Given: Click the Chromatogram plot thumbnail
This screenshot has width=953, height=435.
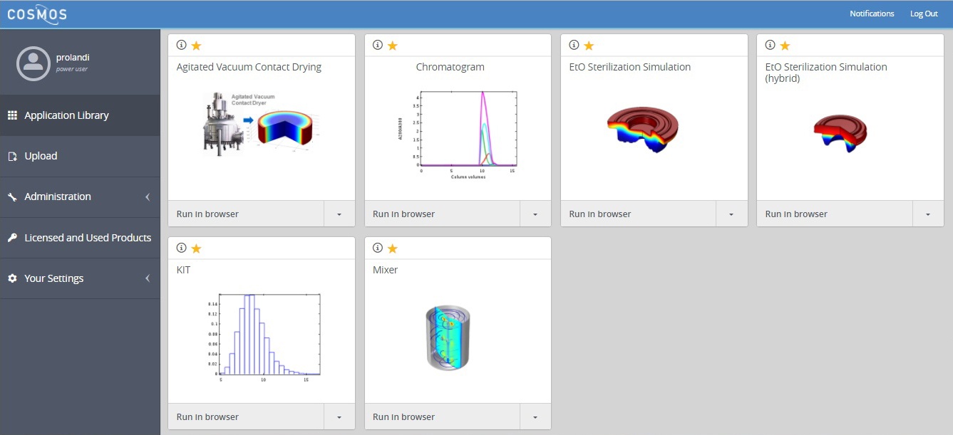Looking at the screenshot, I should [458, 134].
